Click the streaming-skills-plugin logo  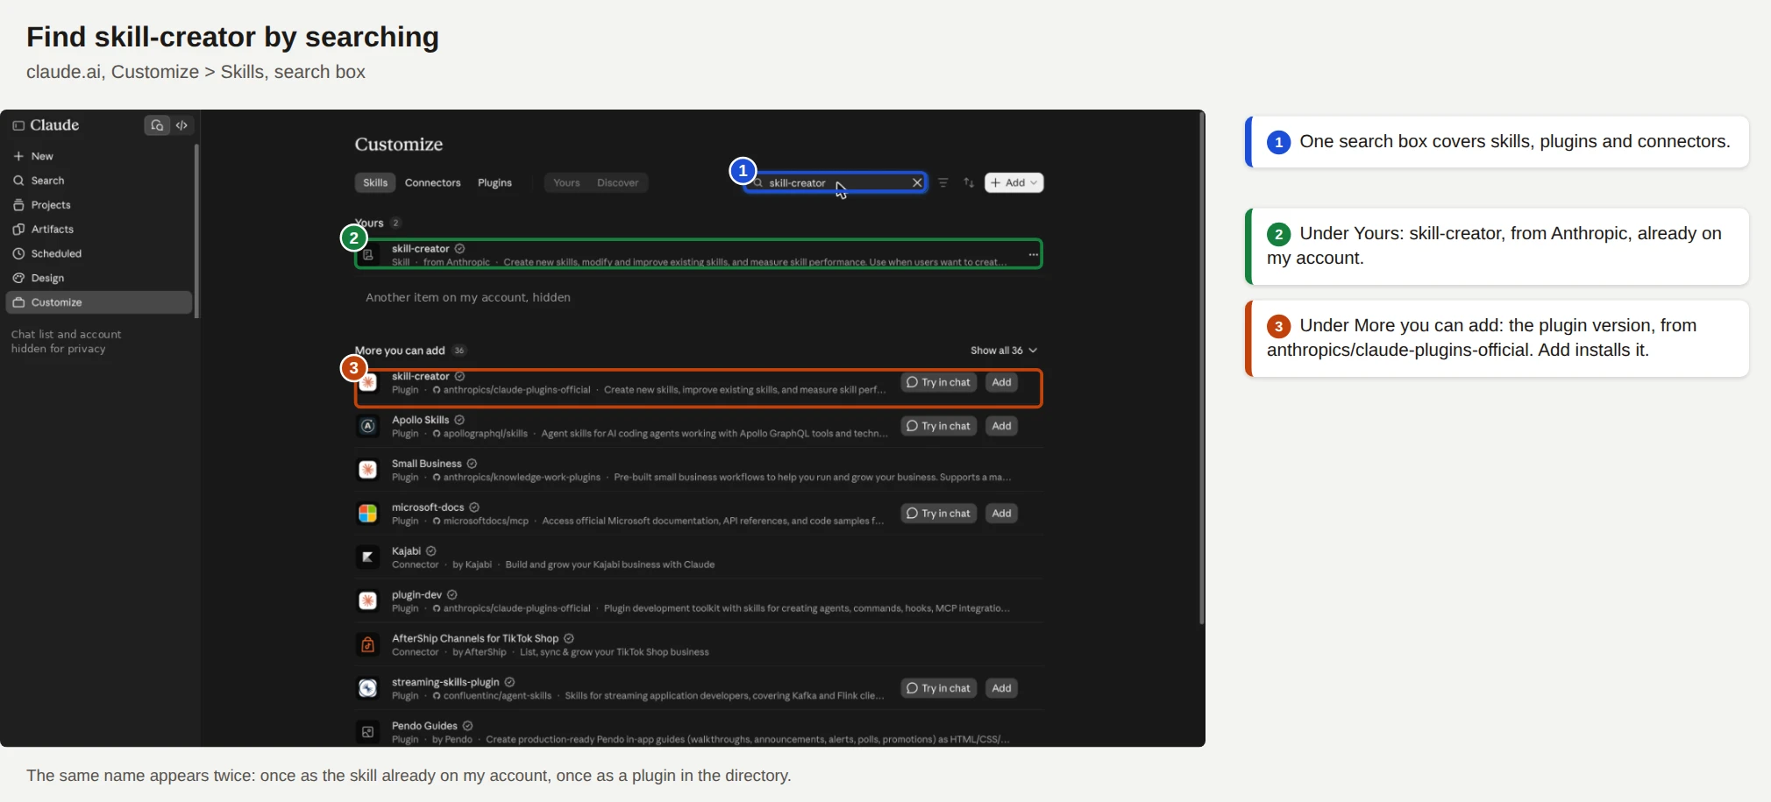[x=368, y=689]
